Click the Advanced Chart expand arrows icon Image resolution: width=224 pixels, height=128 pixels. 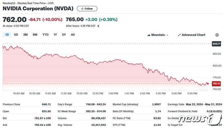pos(179,35)
